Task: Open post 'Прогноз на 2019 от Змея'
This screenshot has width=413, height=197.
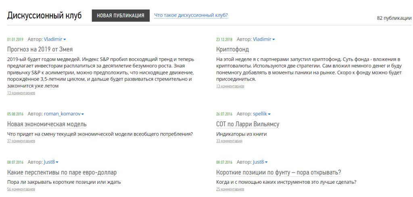Action: coord(40,49)
